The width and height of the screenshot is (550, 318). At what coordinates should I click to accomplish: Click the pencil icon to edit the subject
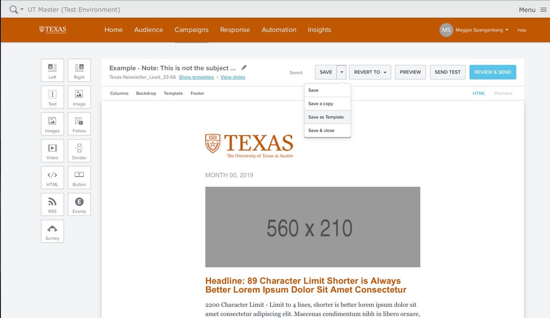244,67
